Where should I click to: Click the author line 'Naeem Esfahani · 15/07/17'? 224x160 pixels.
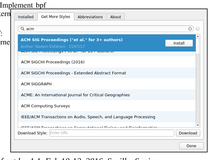(x=53, y=47)
